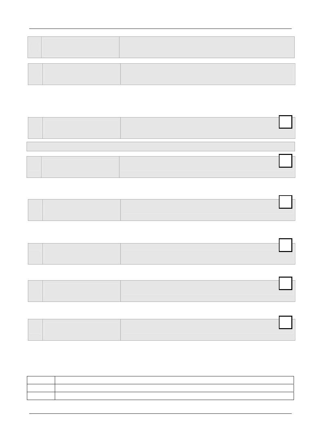The height and width of the screenshot is (443, 313).
Task: Click the second row's wide cell in the bottom table
Action: [x=174, y=388]
